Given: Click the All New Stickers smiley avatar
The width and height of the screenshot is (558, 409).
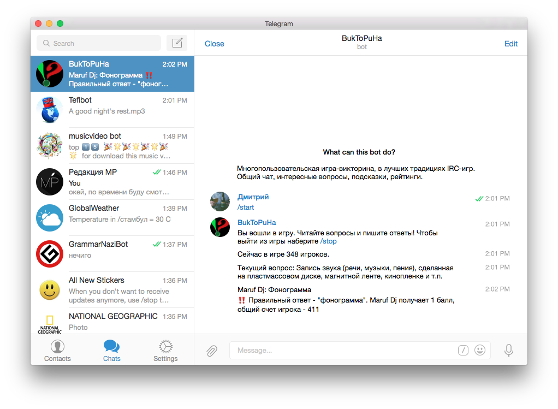Looking at the screenshot, I should point(50,289).
